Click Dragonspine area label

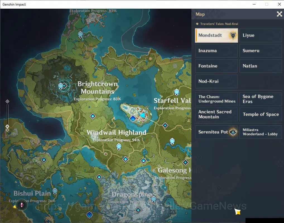point(132,194)
